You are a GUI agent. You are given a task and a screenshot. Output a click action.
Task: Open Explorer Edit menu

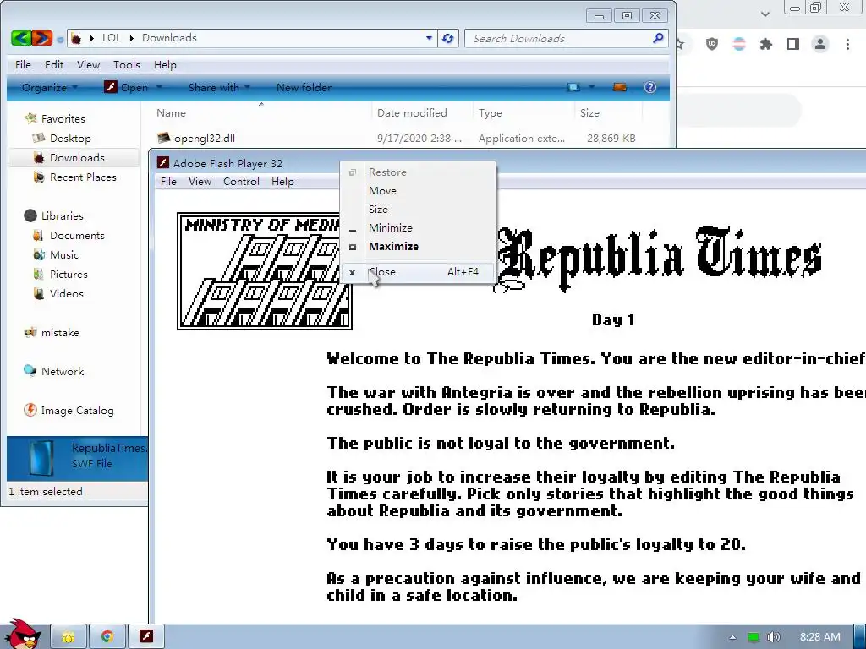coord(54,64)
